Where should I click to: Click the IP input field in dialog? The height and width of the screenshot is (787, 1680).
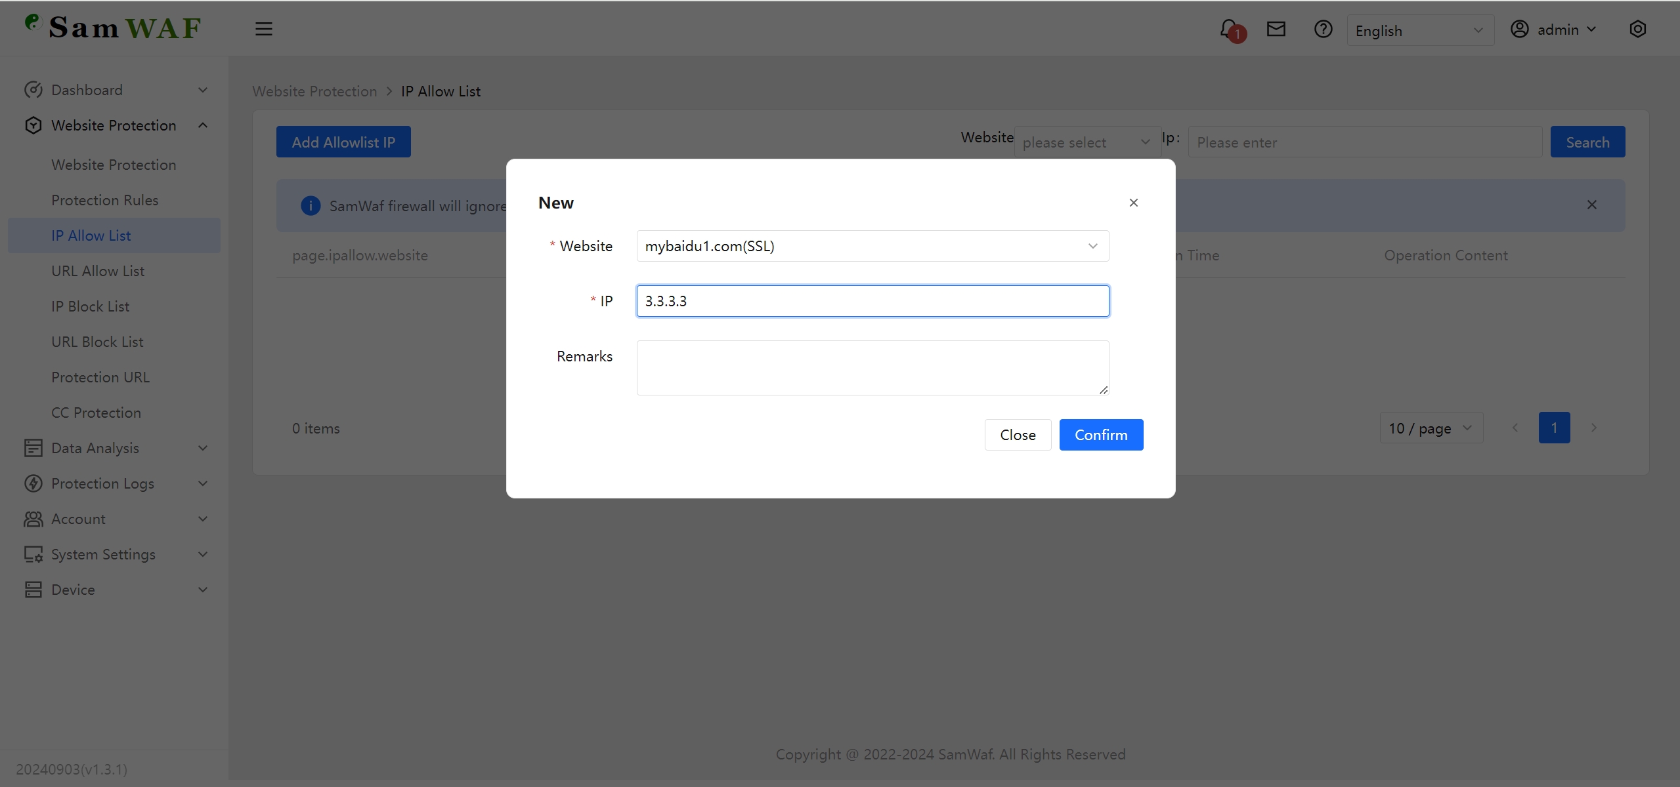click(x=872, y=301)
